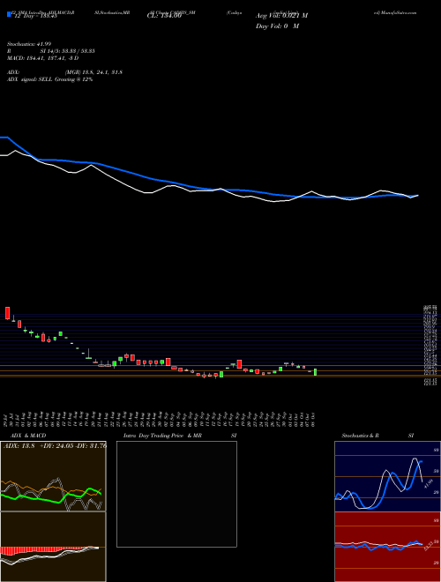The image size is (441, 582).
Task: Click the 'CL: 134.00' closing price label
Action: coord(164,16)
